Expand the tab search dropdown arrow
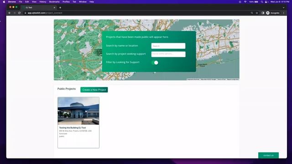292x164 pixels. click(x=283, y=8)
